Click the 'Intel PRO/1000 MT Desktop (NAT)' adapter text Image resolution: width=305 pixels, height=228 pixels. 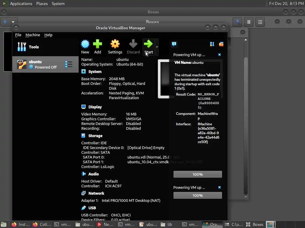[131, 201]
